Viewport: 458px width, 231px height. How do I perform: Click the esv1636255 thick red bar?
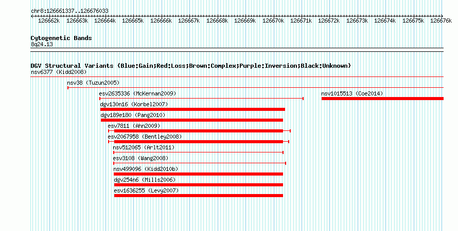(x=199, y=196)
